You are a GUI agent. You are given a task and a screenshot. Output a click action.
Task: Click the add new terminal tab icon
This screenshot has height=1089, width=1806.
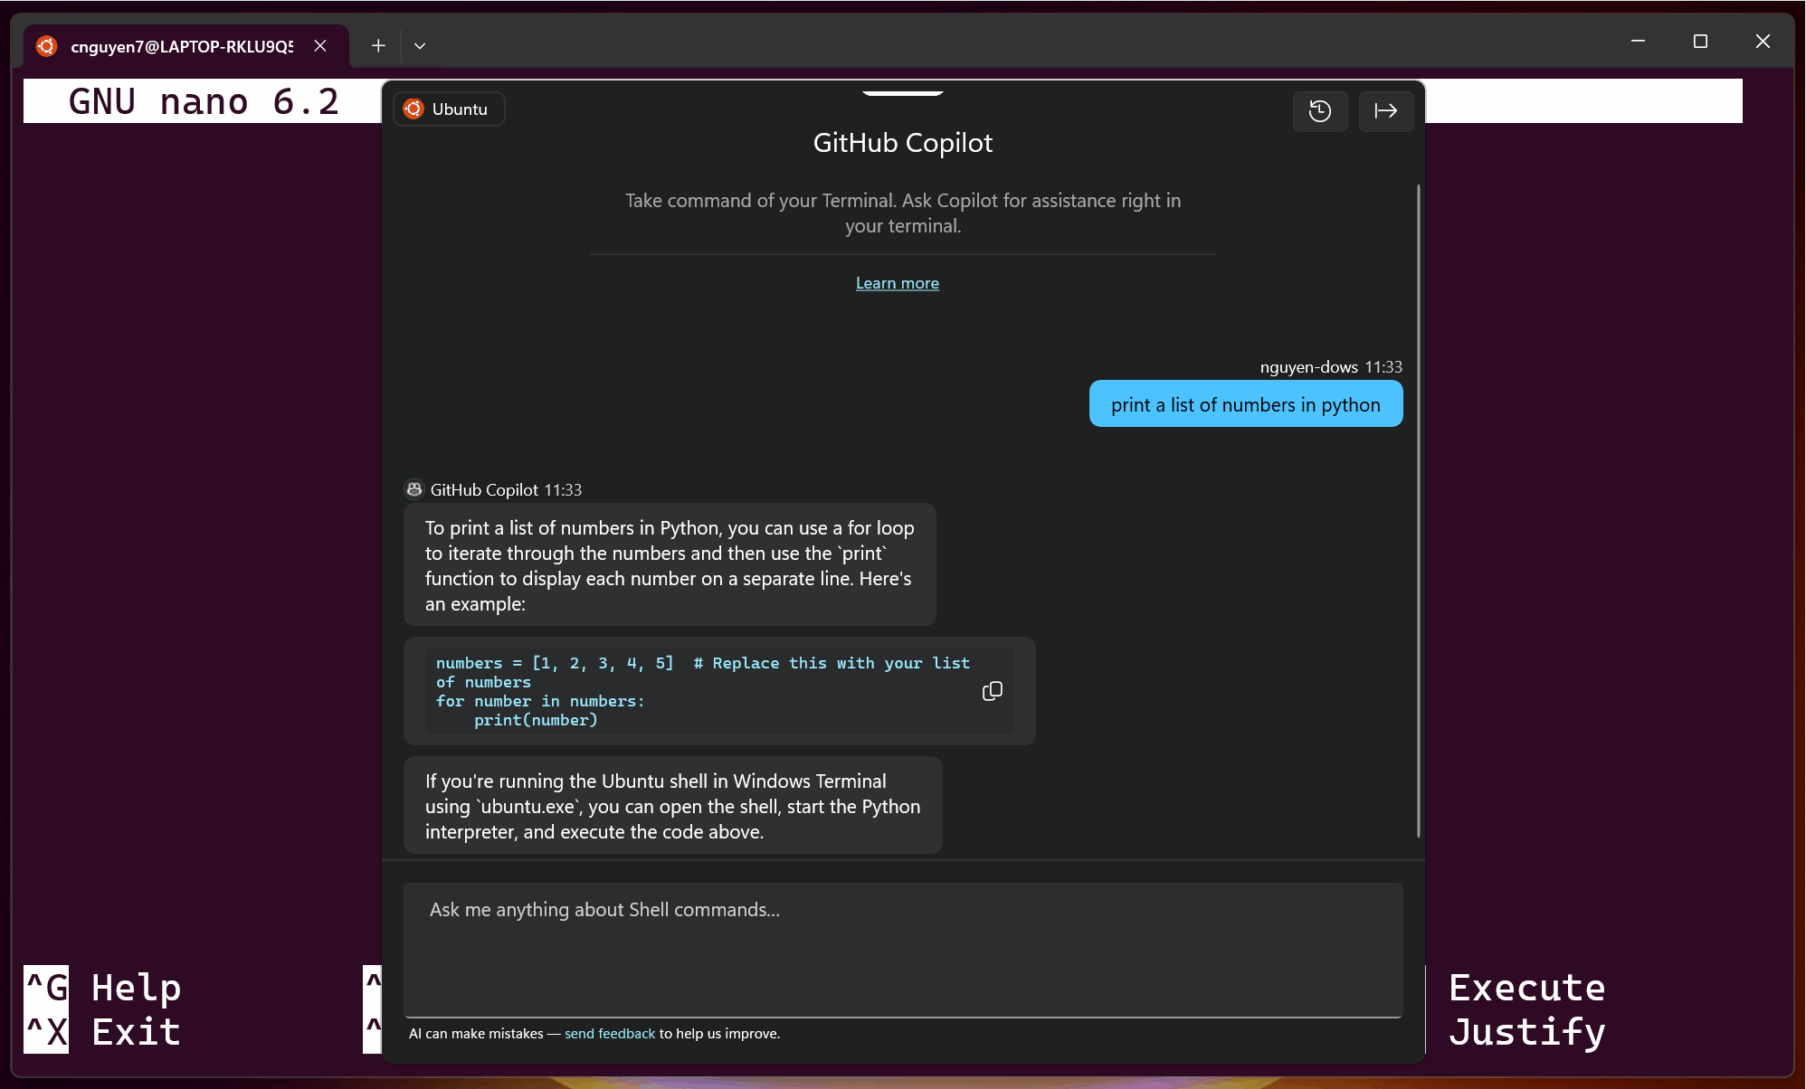point(376,45)
